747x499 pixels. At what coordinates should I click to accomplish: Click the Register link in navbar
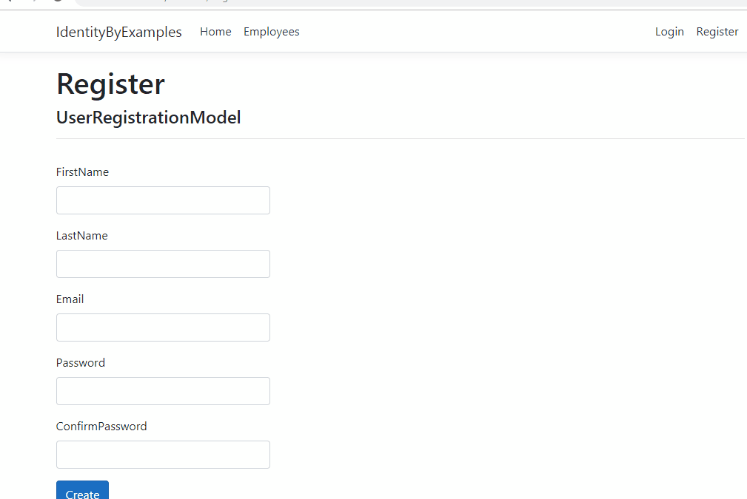(x=717, y=32)
